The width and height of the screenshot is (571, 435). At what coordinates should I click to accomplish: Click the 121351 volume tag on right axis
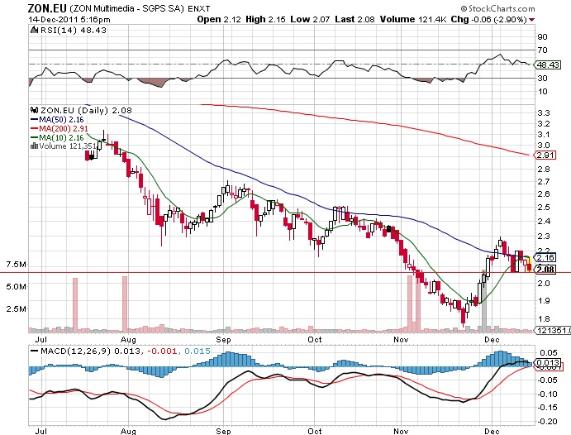click(x=554, y=330)
